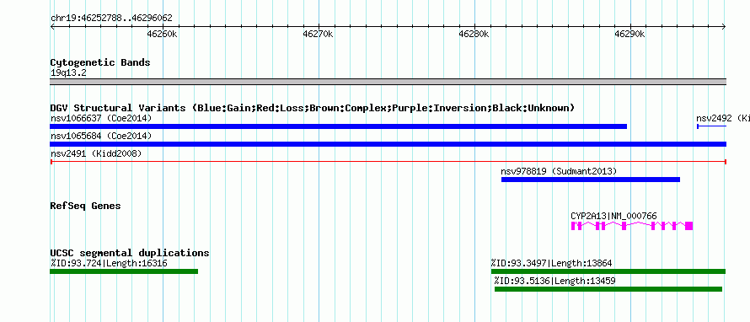Click the green duplication bar Length:16316
Screen dimensions: 750x322
tap(124, 271)
